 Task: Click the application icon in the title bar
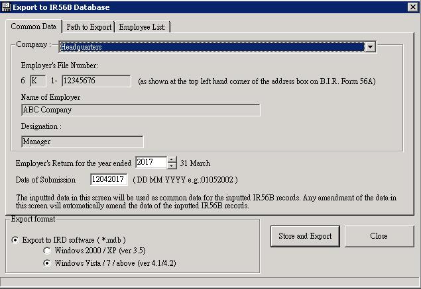6,7
